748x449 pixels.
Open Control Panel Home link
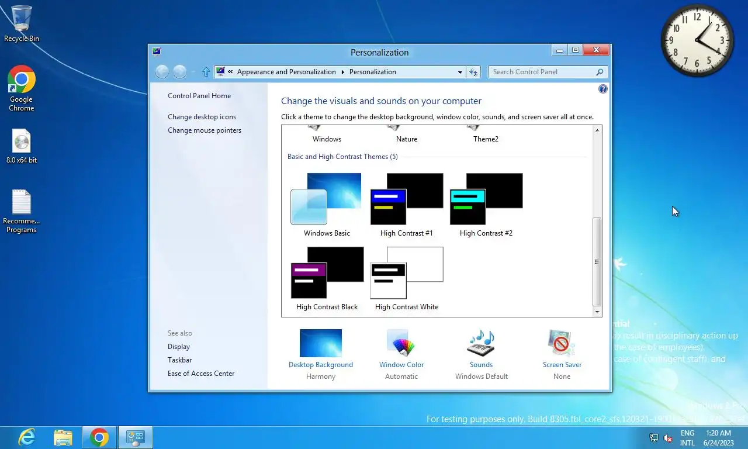click(199, 96)
